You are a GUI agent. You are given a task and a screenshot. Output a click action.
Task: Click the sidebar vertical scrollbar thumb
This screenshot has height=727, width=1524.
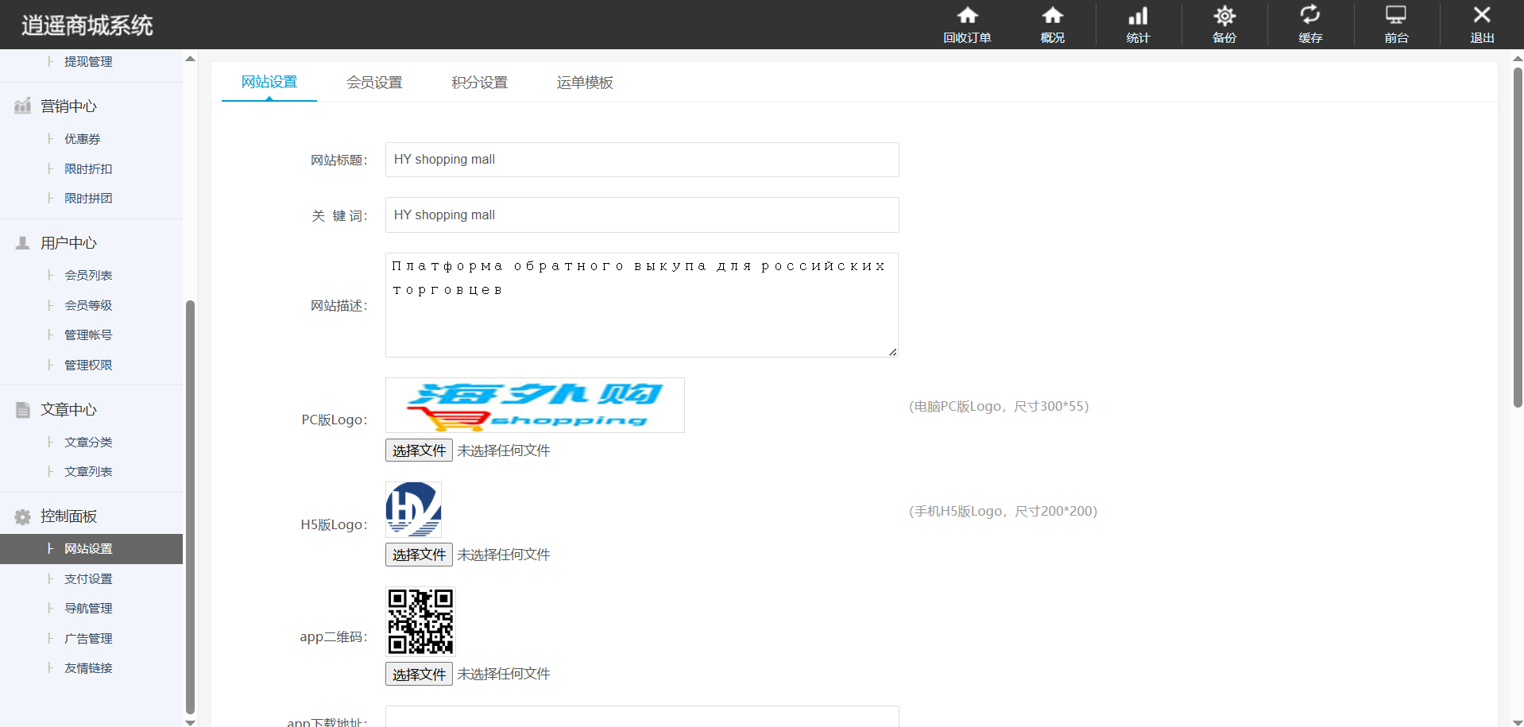pos(190,507)
